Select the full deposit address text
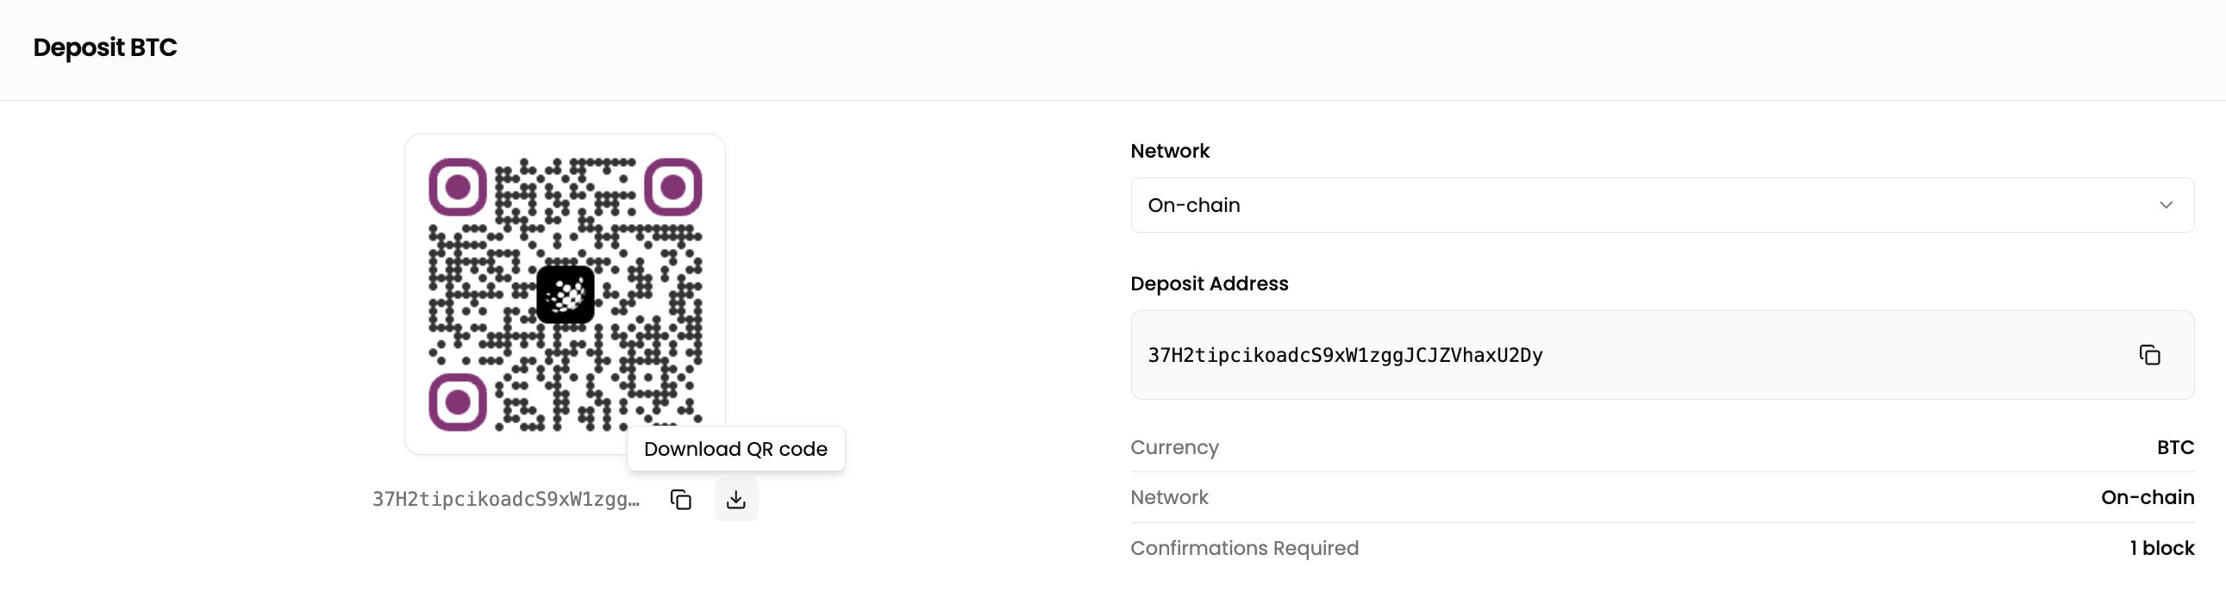The image size is (2226, 598). click(1345, 355)
